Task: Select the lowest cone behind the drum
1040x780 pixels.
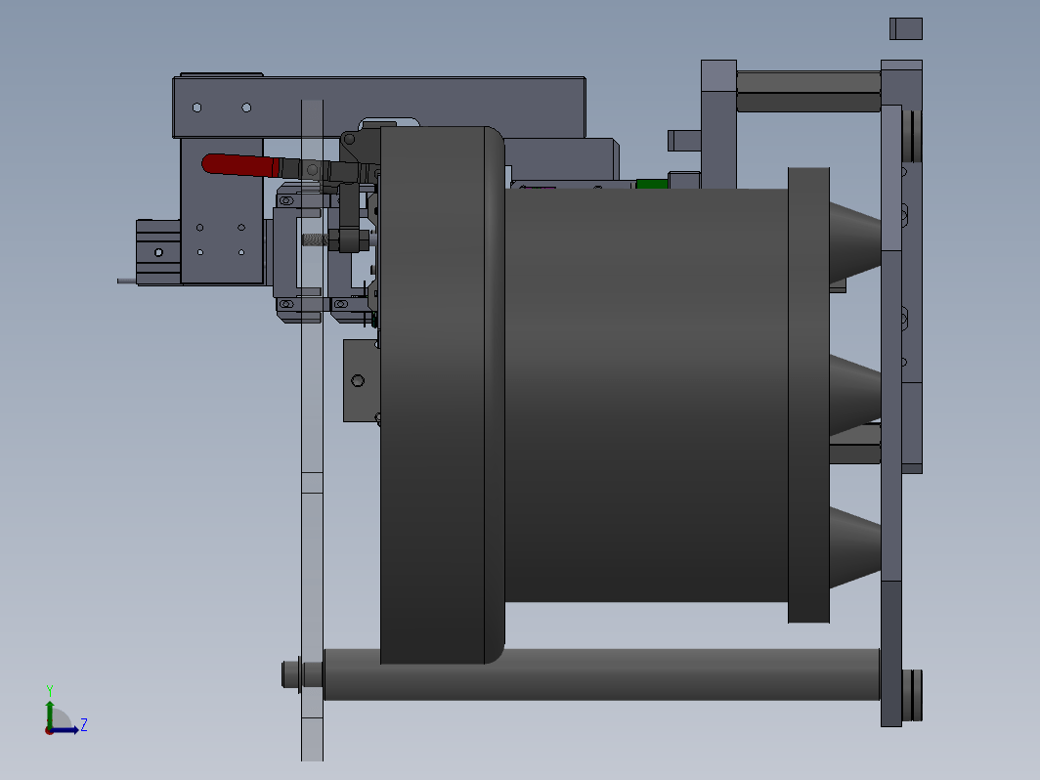Action: pos(855,547)
